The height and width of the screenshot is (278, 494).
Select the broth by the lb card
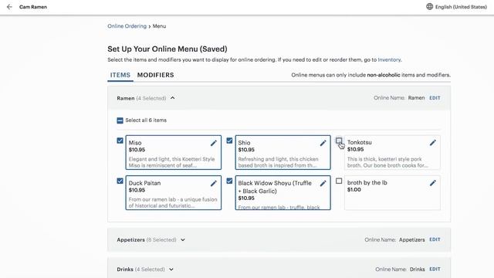point(392,193)
